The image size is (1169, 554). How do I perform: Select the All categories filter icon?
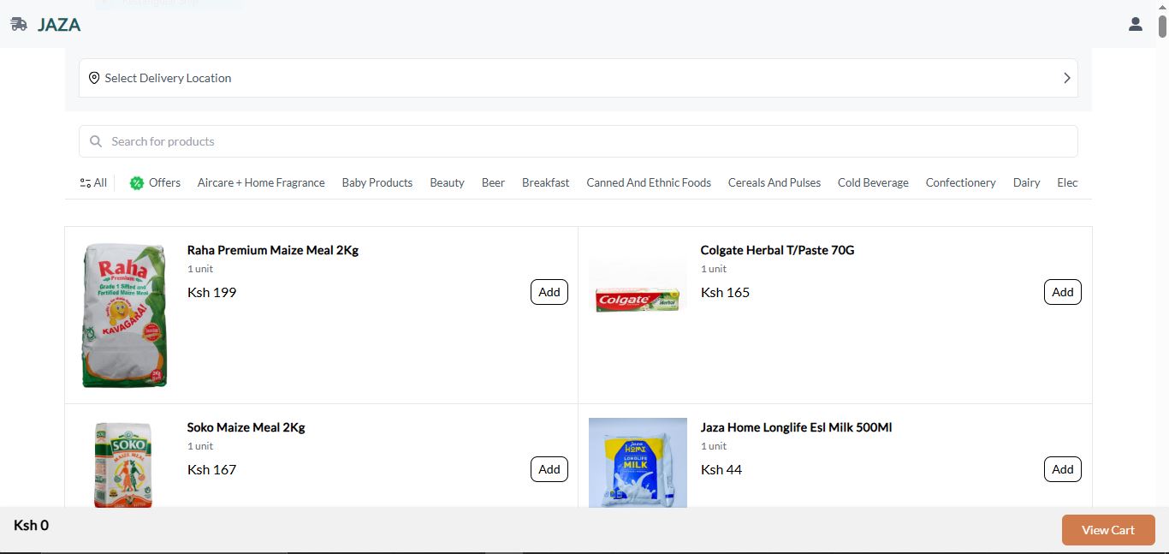tap(86, 182)
